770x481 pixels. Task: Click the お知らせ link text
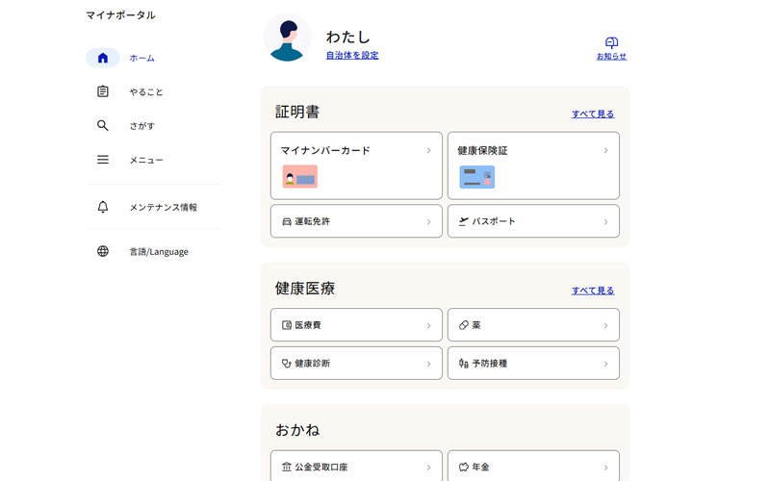(611, 57)
